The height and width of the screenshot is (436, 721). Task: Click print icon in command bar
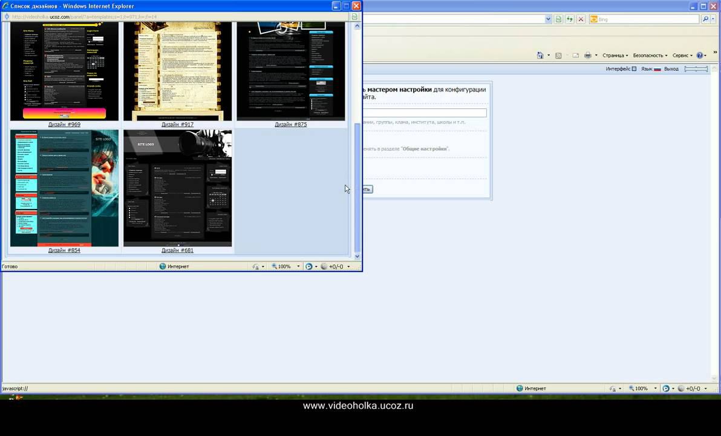pos(588,55)
